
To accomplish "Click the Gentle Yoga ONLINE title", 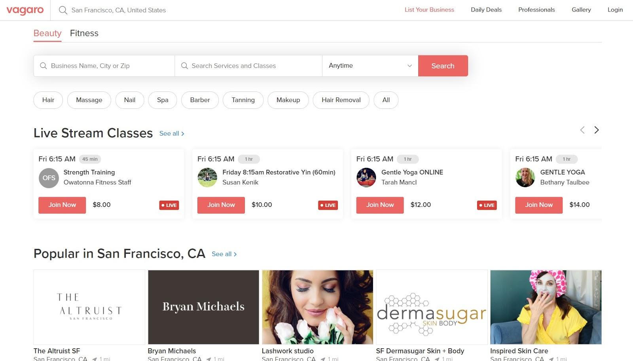I will click(412, 173).
